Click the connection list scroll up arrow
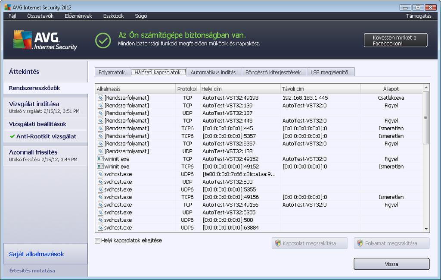441x280 pixels. (426, 88)
